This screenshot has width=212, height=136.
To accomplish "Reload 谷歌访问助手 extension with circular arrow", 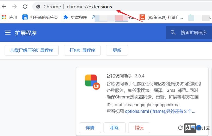I will pos(180,128).
